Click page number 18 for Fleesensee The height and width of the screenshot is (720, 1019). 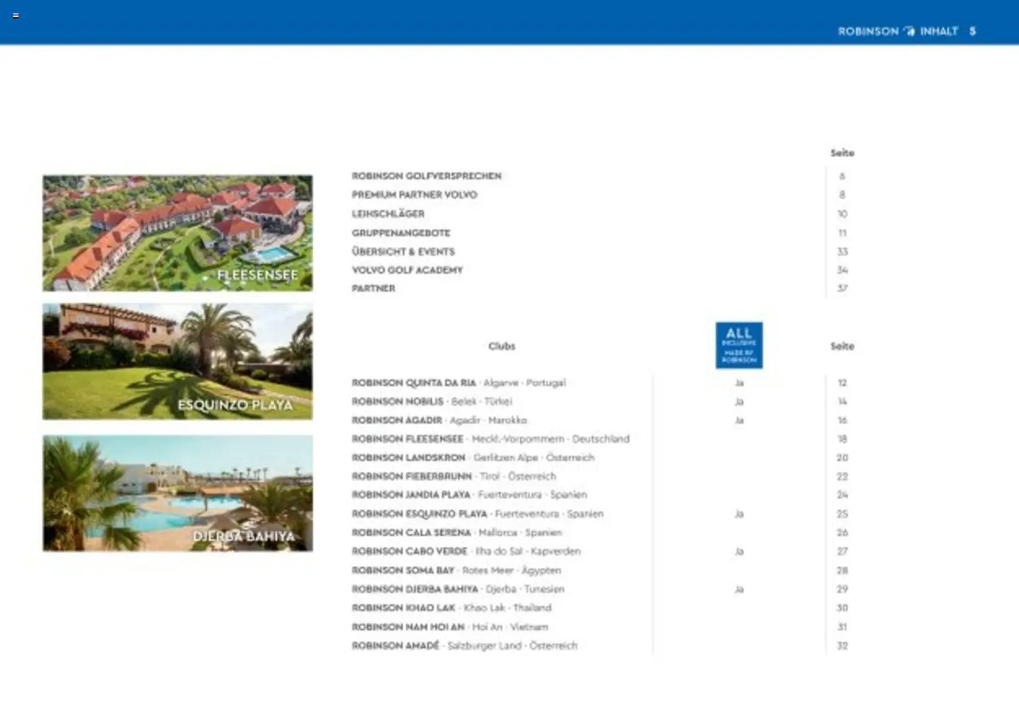[842, 439]
